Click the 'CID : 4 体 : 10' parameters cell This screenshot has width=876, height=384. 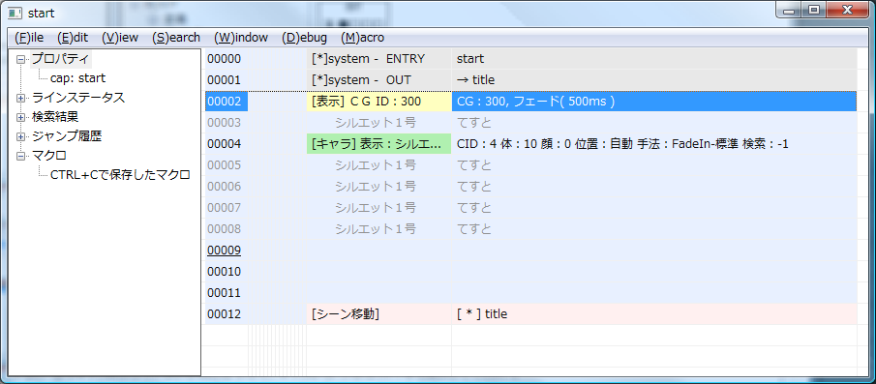pyautogui.click(x=653, y=143)
